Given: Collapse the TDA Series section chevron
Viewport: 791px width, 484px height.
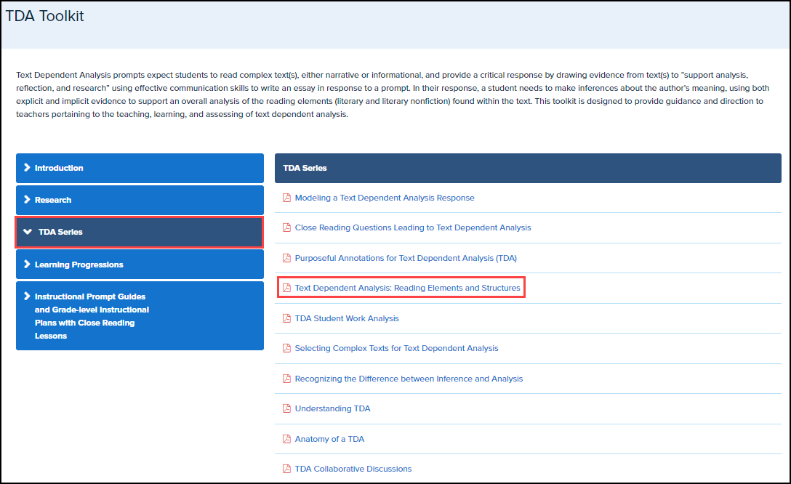Looking at the screenshot, I should 28,233.
